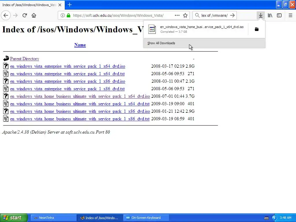Click unknown-file icon beside enterprise x64 iso
Viewport: 296px width, 222px height.
coord(6,66)
